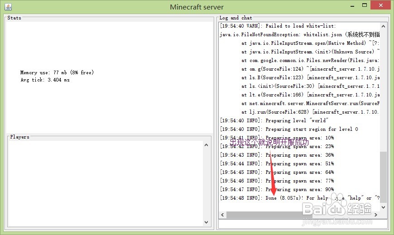Click the 'at ls.B(SourceFile:123)' stack line
The width and height of the screenshot is (394, 235).
(310, 78)
